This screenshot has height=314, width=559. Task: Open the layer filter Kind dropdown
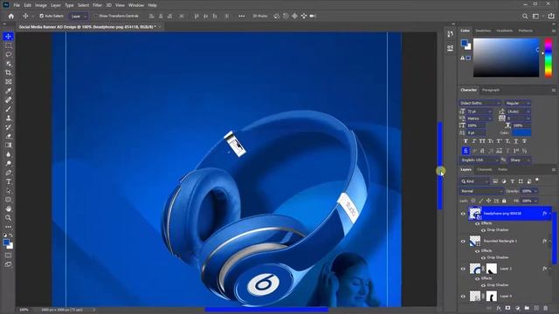coord(473,181)
